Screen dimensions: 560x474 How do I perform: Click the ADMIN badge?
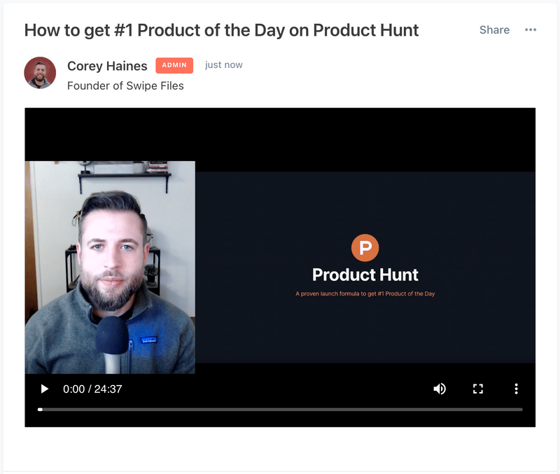(174, 65)
